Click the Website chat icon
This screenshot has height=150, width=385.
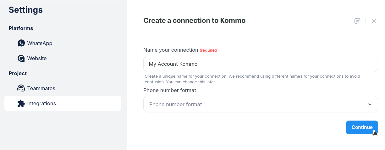pos(21,58)
